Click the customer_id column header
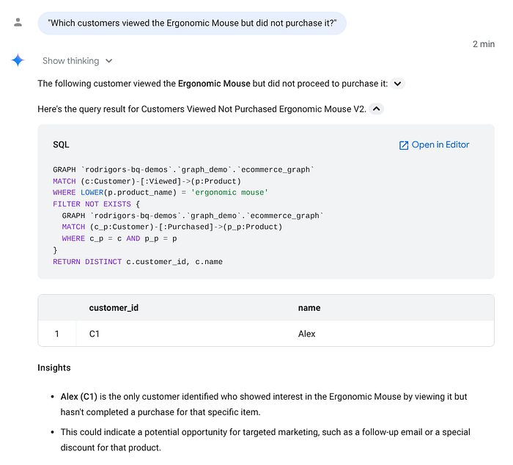This screenshot has width=513, height=465. (114, 308)
